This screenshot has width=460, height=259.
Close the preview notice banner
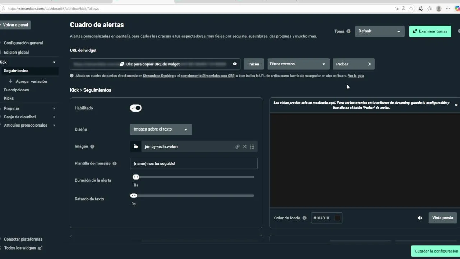click(456, 105)
